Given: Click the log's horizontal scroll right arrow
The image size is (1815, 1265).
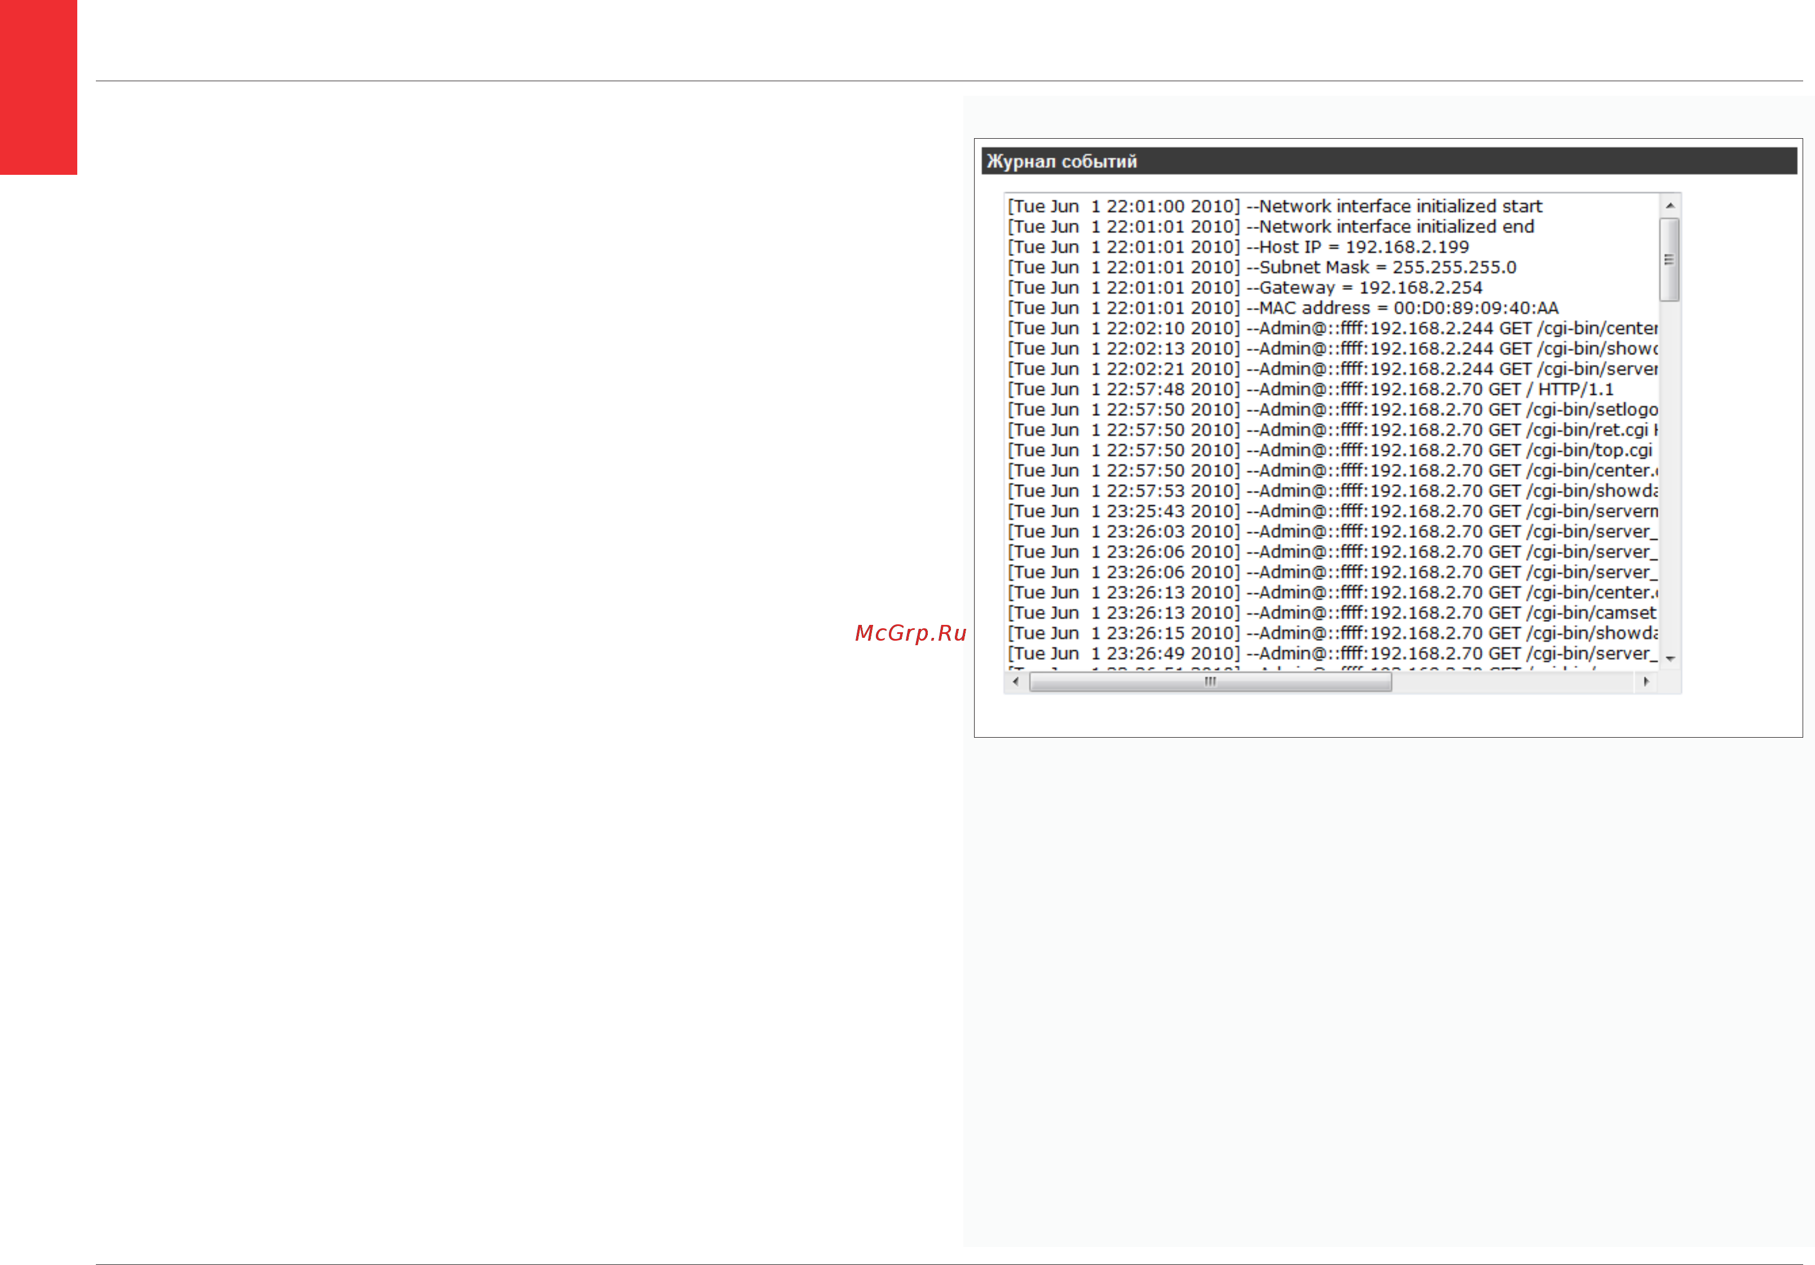Looking at the screenshot, I should (x=1646, y=681).
